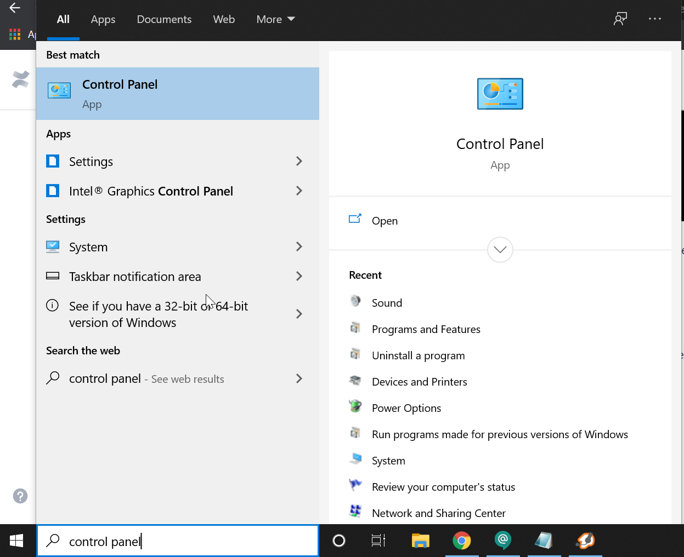Click the Network and Sharing Center icon
Image resolution: width=684 pixels, height=557 pixels.
[x=355, y=511]
